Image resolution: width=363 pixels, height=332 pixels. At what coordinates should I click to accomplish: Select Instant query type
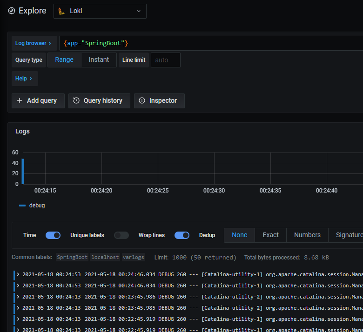point(99,60)
